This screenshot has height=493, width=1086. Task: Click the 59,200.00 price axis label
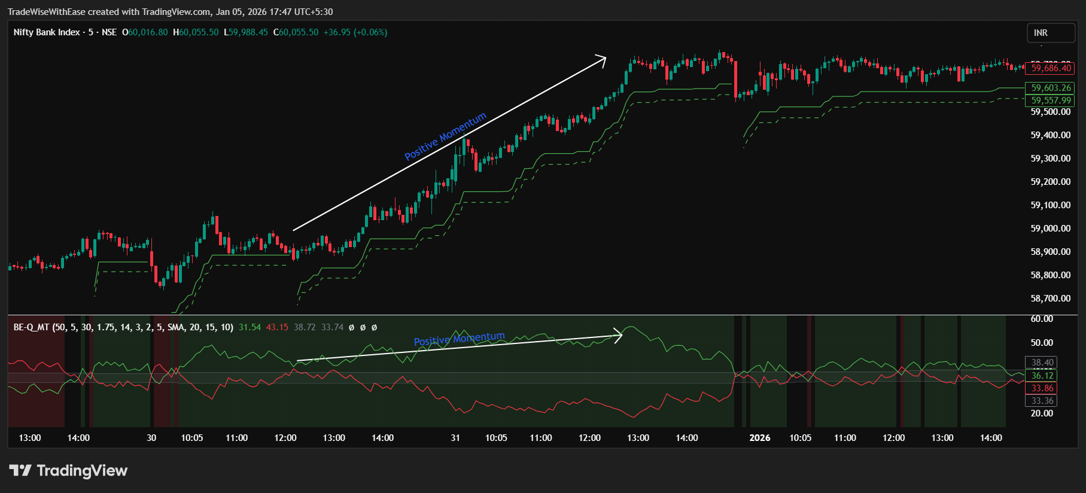(x=1051, y=182)
